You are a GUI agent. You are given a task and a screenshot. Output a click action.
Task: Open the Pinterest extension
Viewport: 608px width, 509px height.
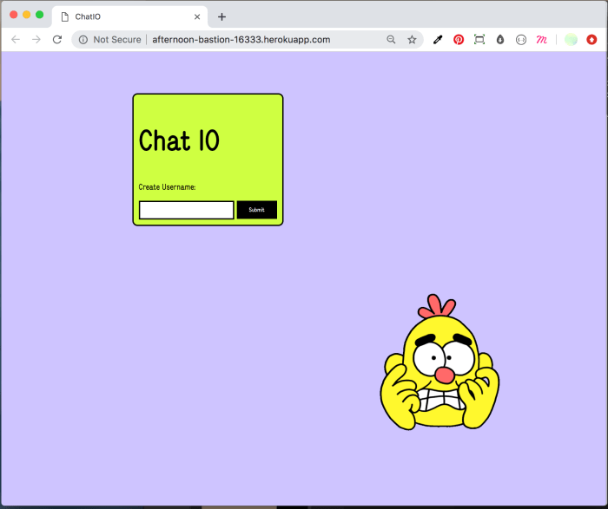pyautogui.click(x=459, y=40)
